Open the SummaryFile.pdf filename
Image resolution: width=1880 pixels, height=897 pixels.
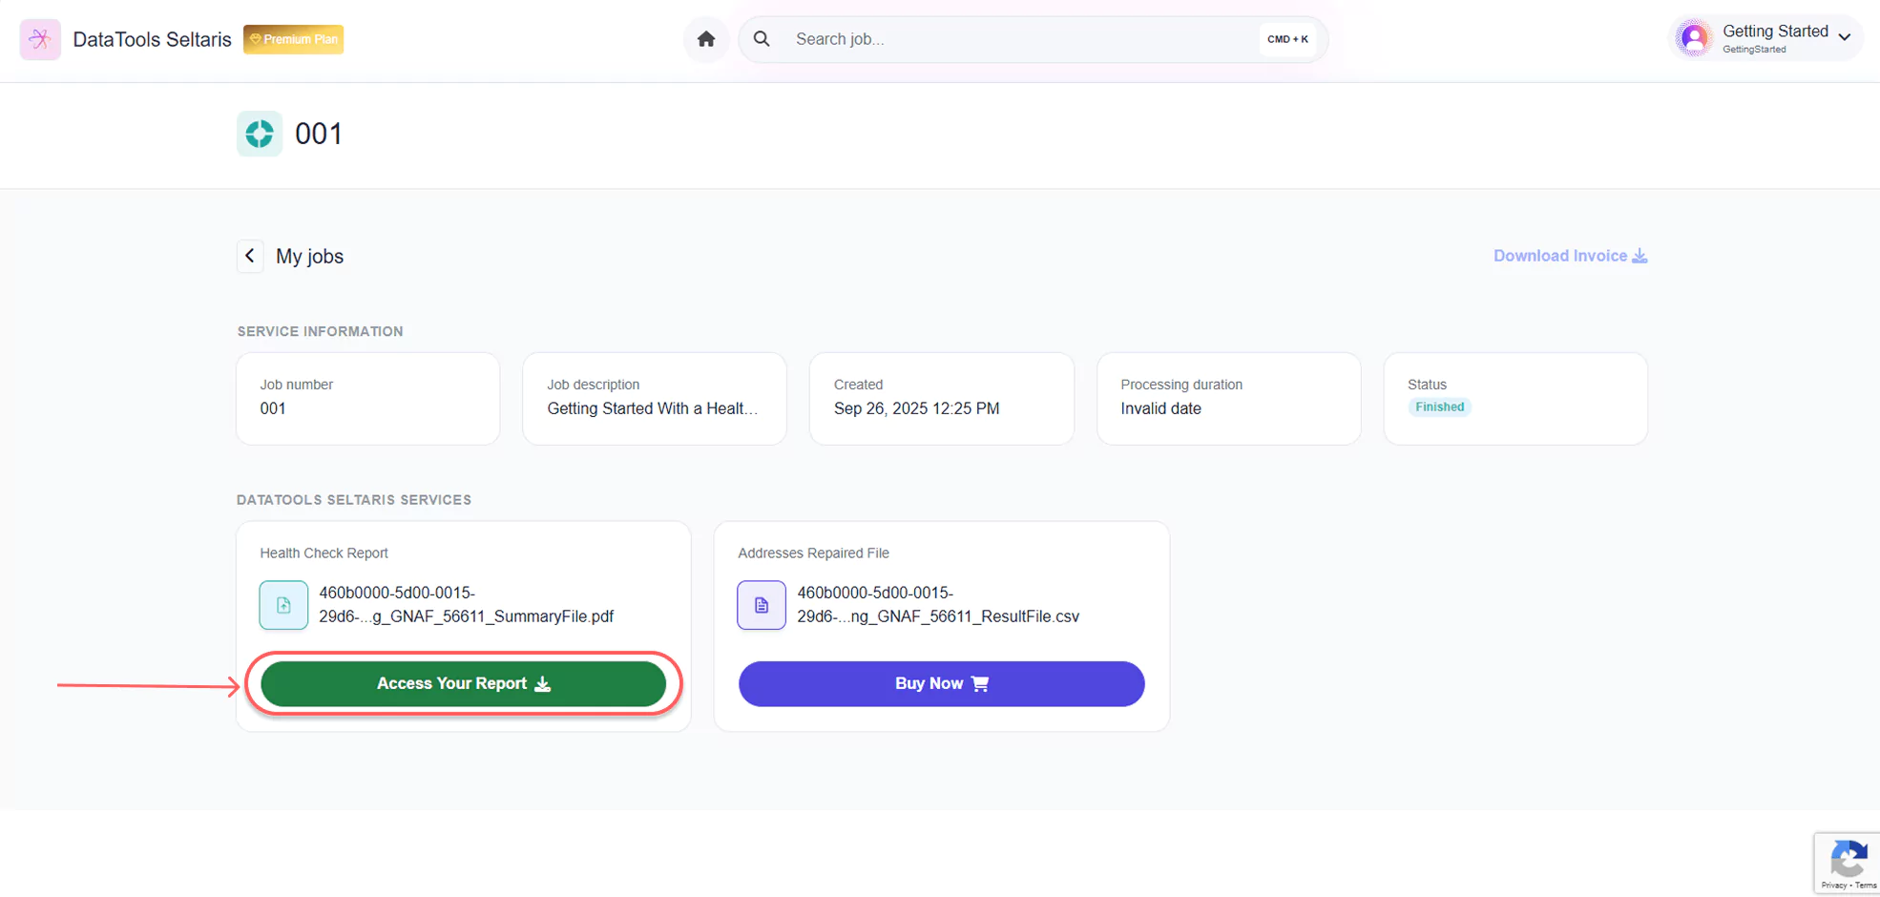[466, 605]
